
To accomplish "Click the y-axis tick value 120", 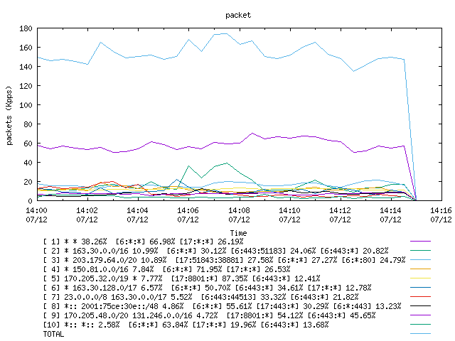I will click(x=26, y=86).
